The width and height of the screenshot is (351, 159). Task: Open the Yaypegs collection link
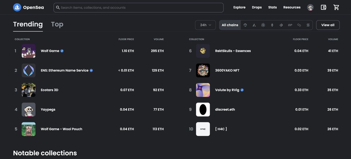tap(48, 109)
